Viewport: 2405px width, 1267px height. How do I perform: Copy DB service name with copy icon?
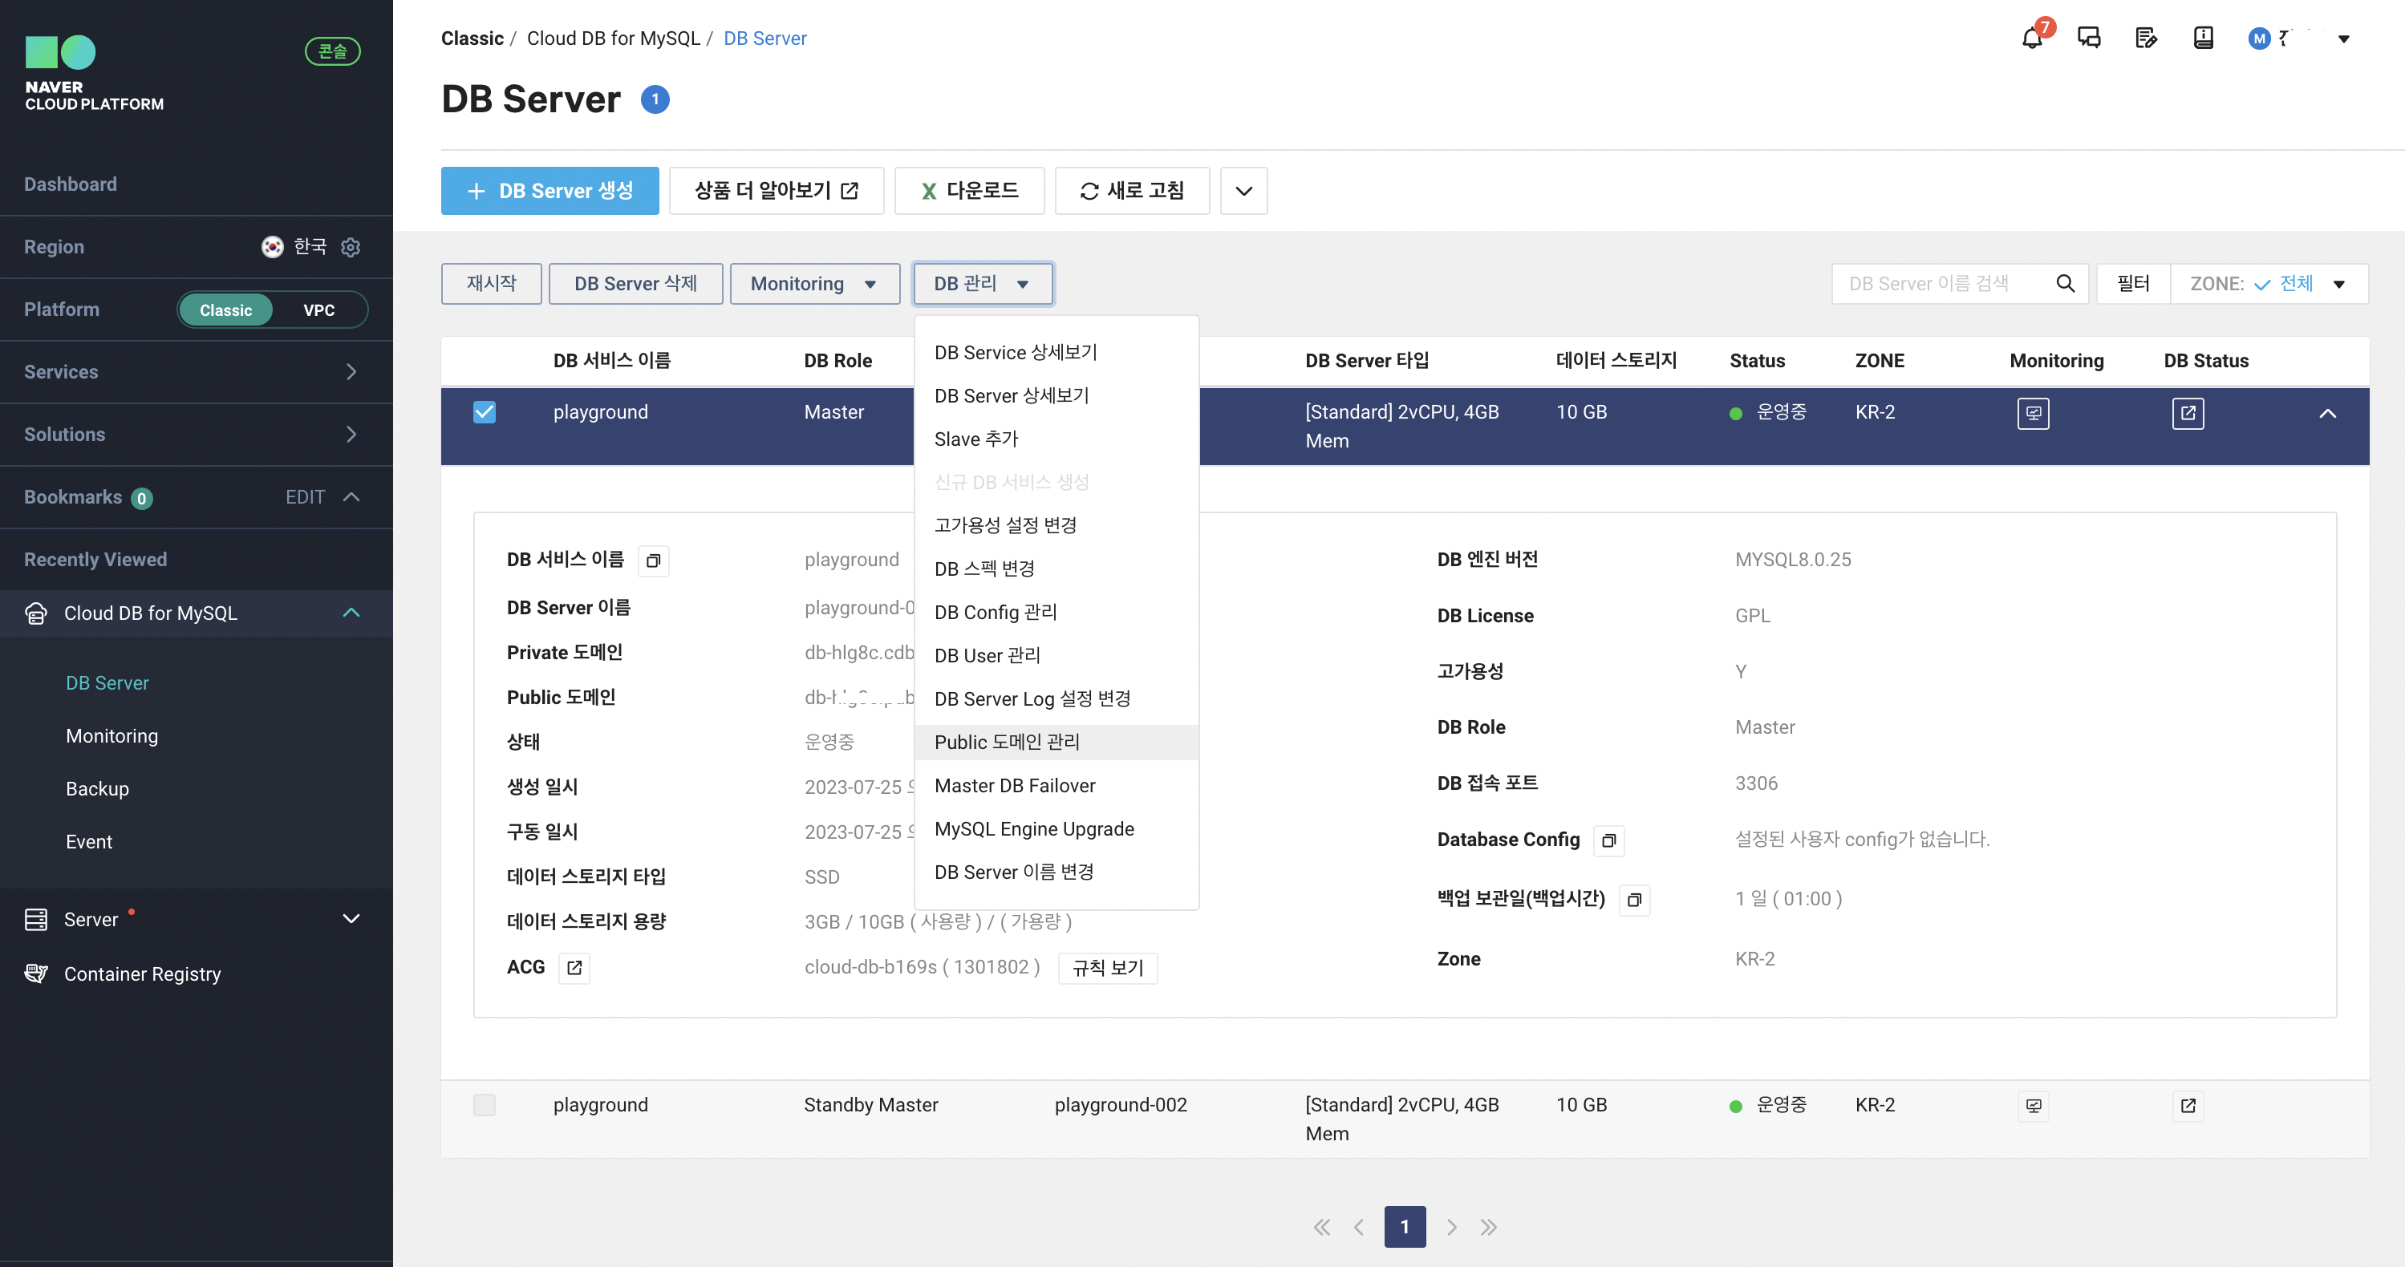[654, 561]
